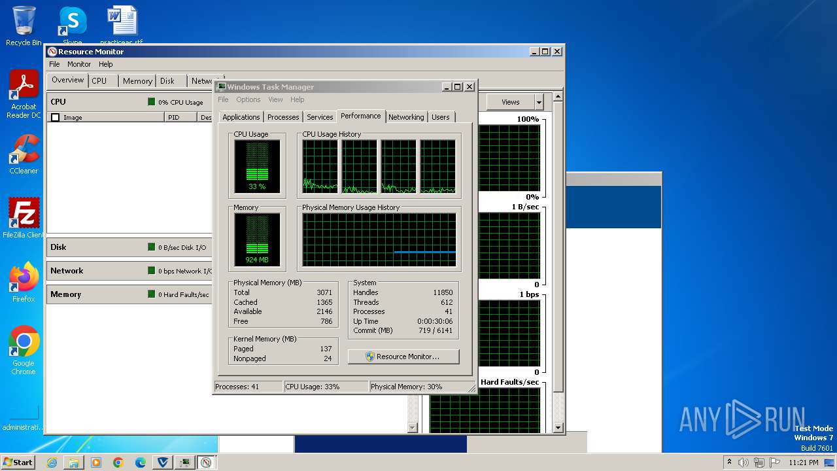
Task: Open the Skype desktop shortcut
Action: click(72, 26)
